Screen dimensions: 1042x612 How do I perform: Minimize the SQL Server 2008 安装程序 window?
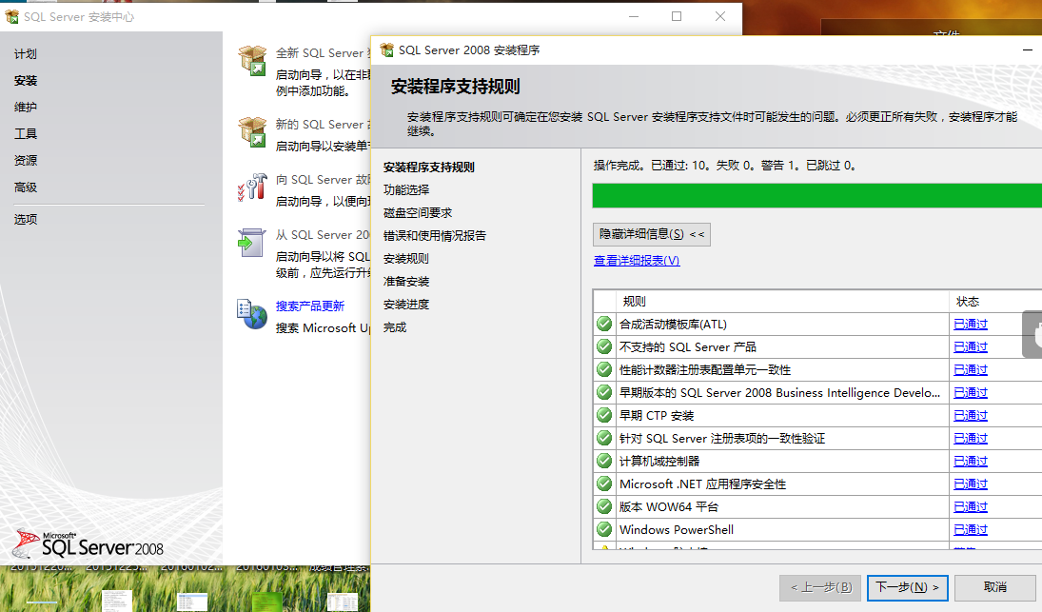(x=1028, y=49)
